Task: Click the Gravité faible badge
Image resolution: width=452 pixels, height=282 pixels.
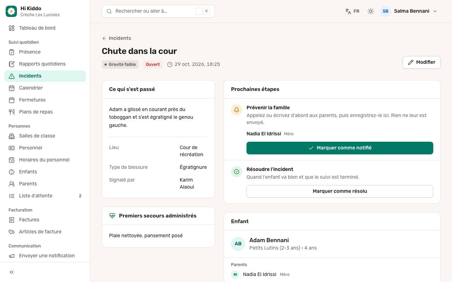Action: click(120, 65)
